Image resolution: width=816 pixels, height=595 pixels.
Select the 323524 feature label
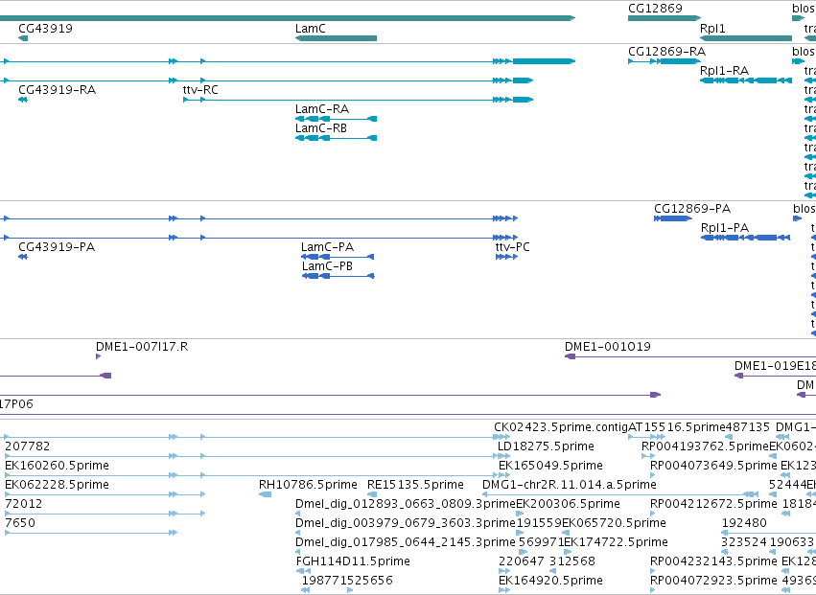[744, 542]
